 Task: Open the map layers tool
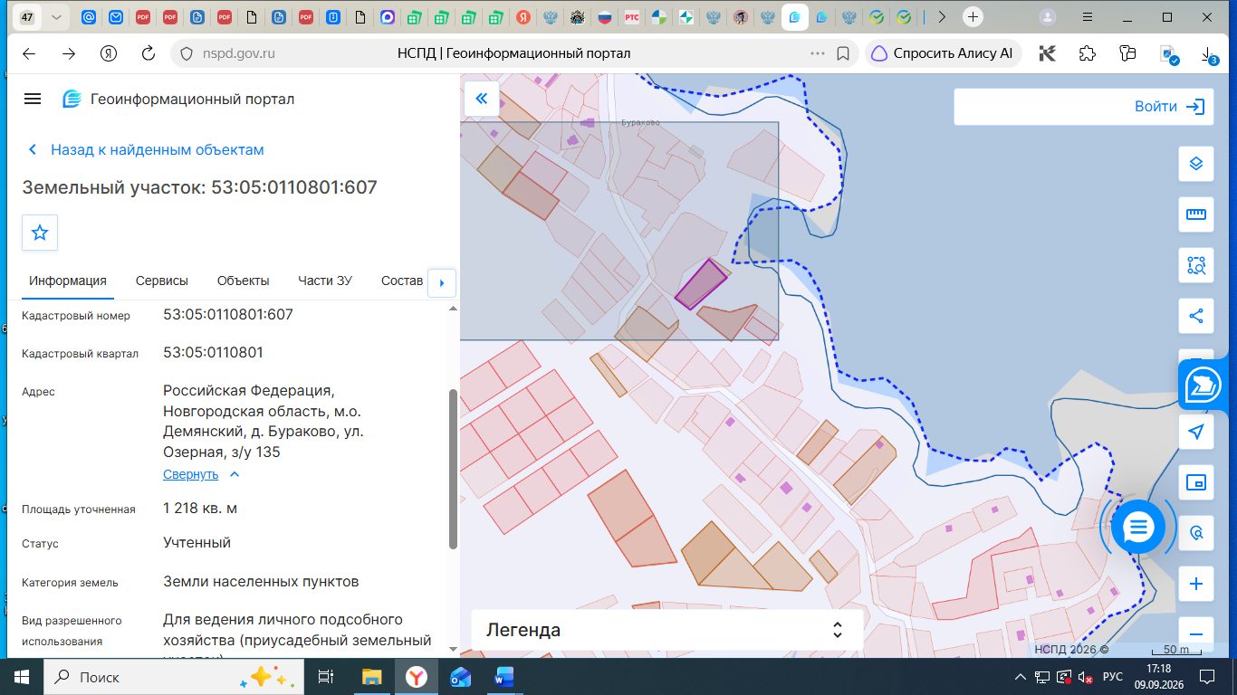coord(1195,164)
